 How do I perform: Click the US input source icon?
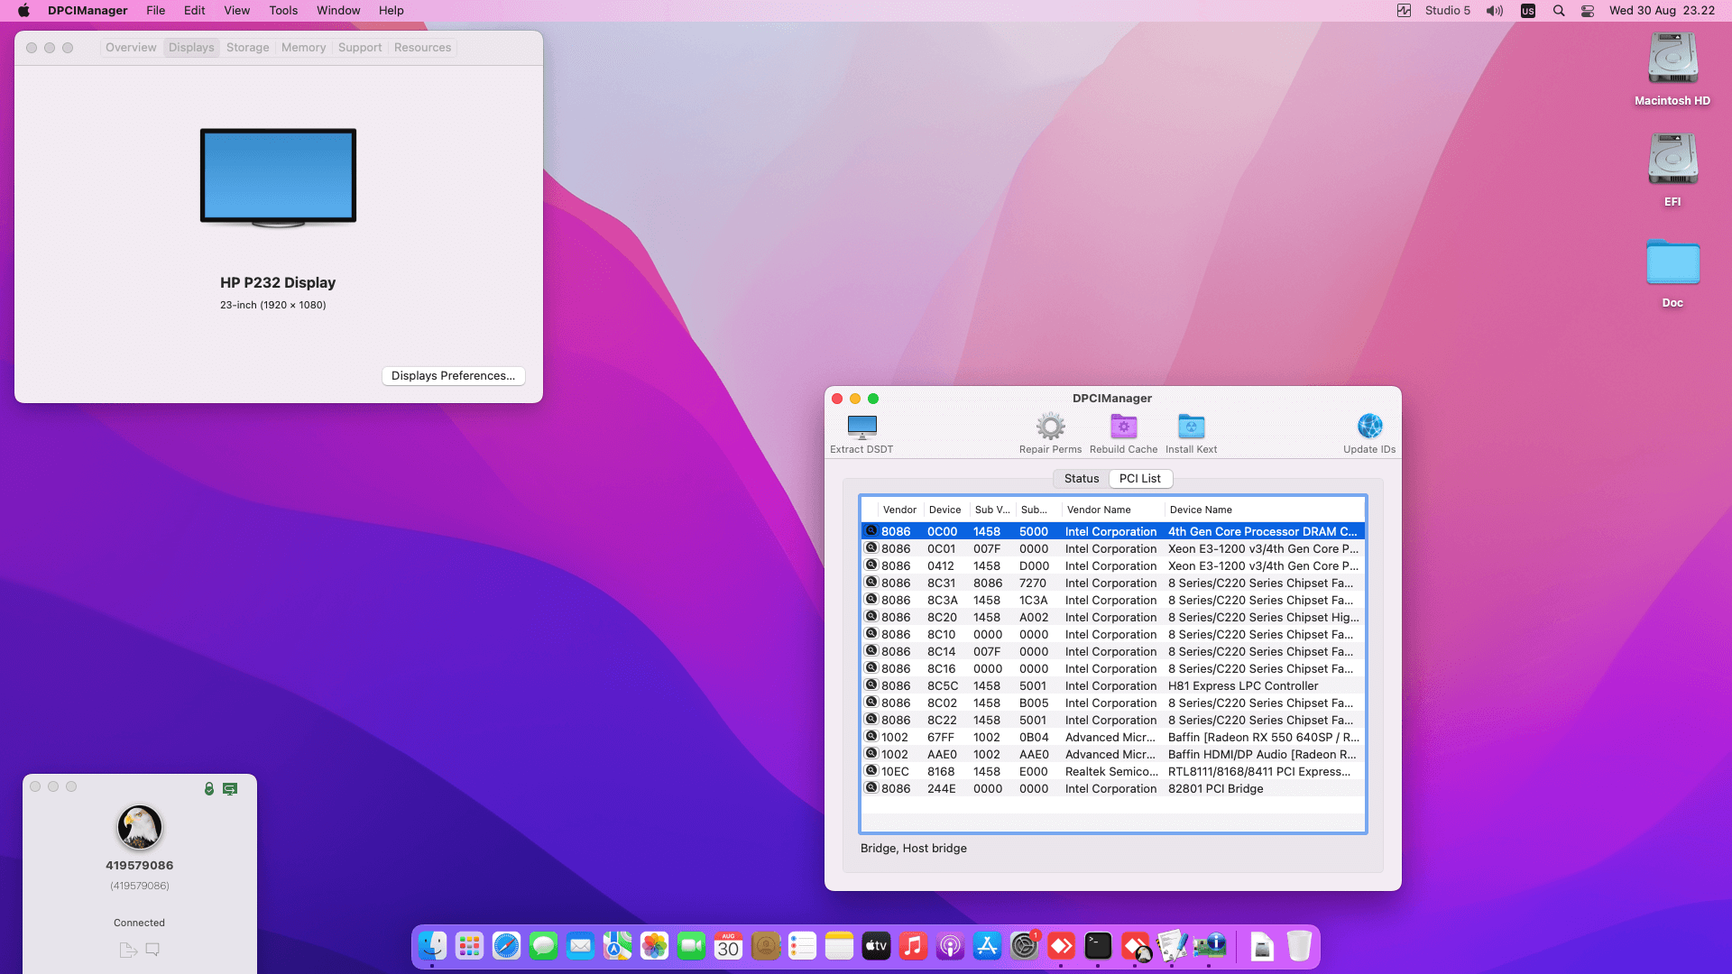click(1528, 11)
